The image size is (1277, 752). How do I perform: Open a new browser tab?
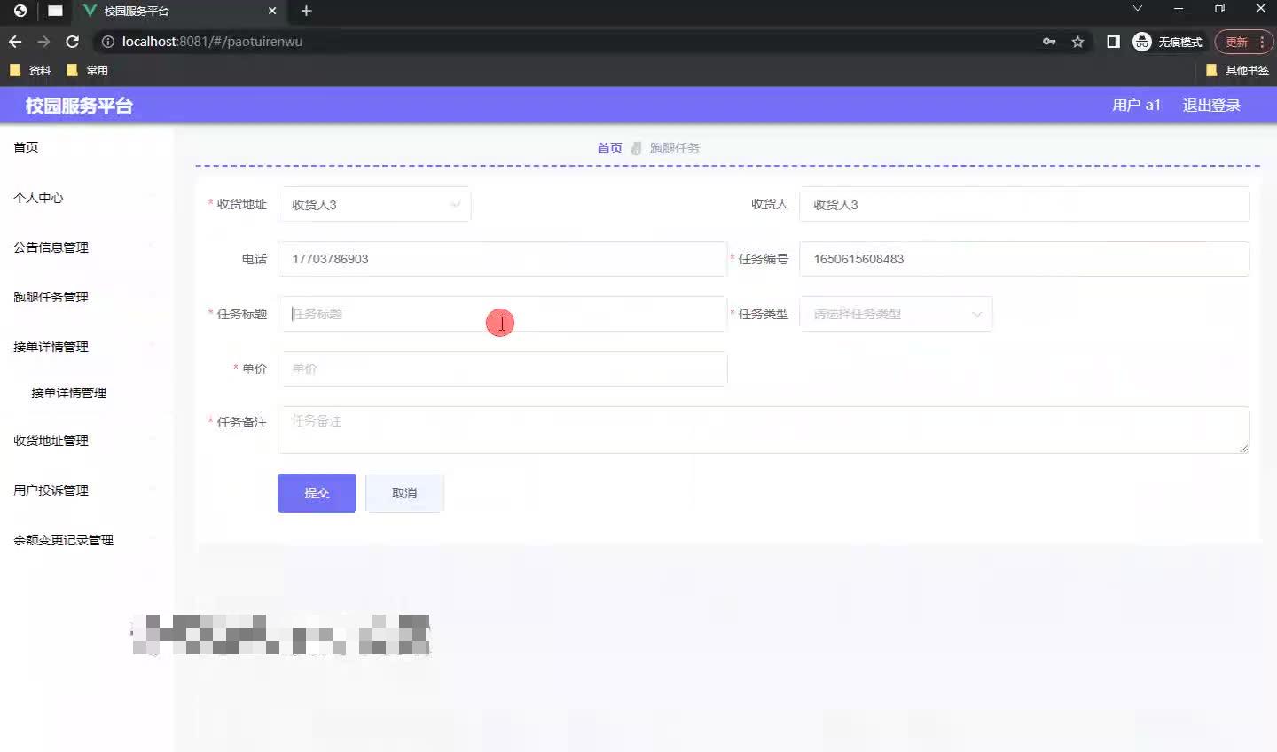point(306,11)
